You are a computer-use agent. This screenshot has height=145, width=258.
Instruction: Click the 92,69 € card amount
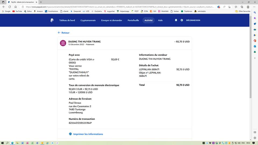point(115,60)
